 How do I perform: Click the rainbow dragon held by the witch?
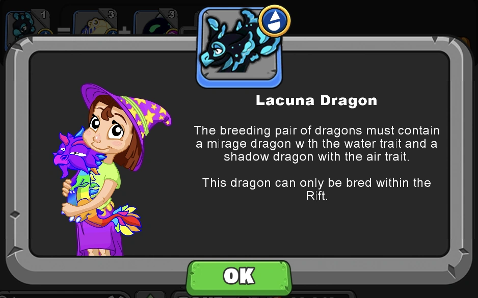(91, 186)
